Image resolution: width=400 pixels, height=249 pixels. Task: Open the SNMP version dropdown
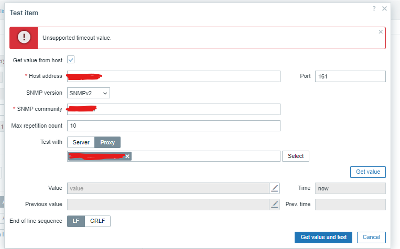pyautogui.click(x=89, y=93)
